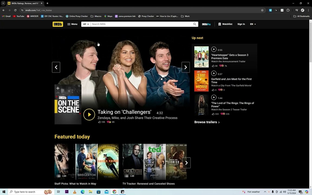Click the TV Tracker image collage
This screenshot has width=312, height=195.
click(x=155, y=162)
